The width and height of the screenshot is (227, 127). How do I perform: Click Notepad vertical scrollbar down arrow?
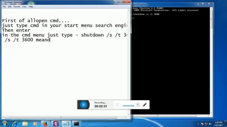pos(129,115)
